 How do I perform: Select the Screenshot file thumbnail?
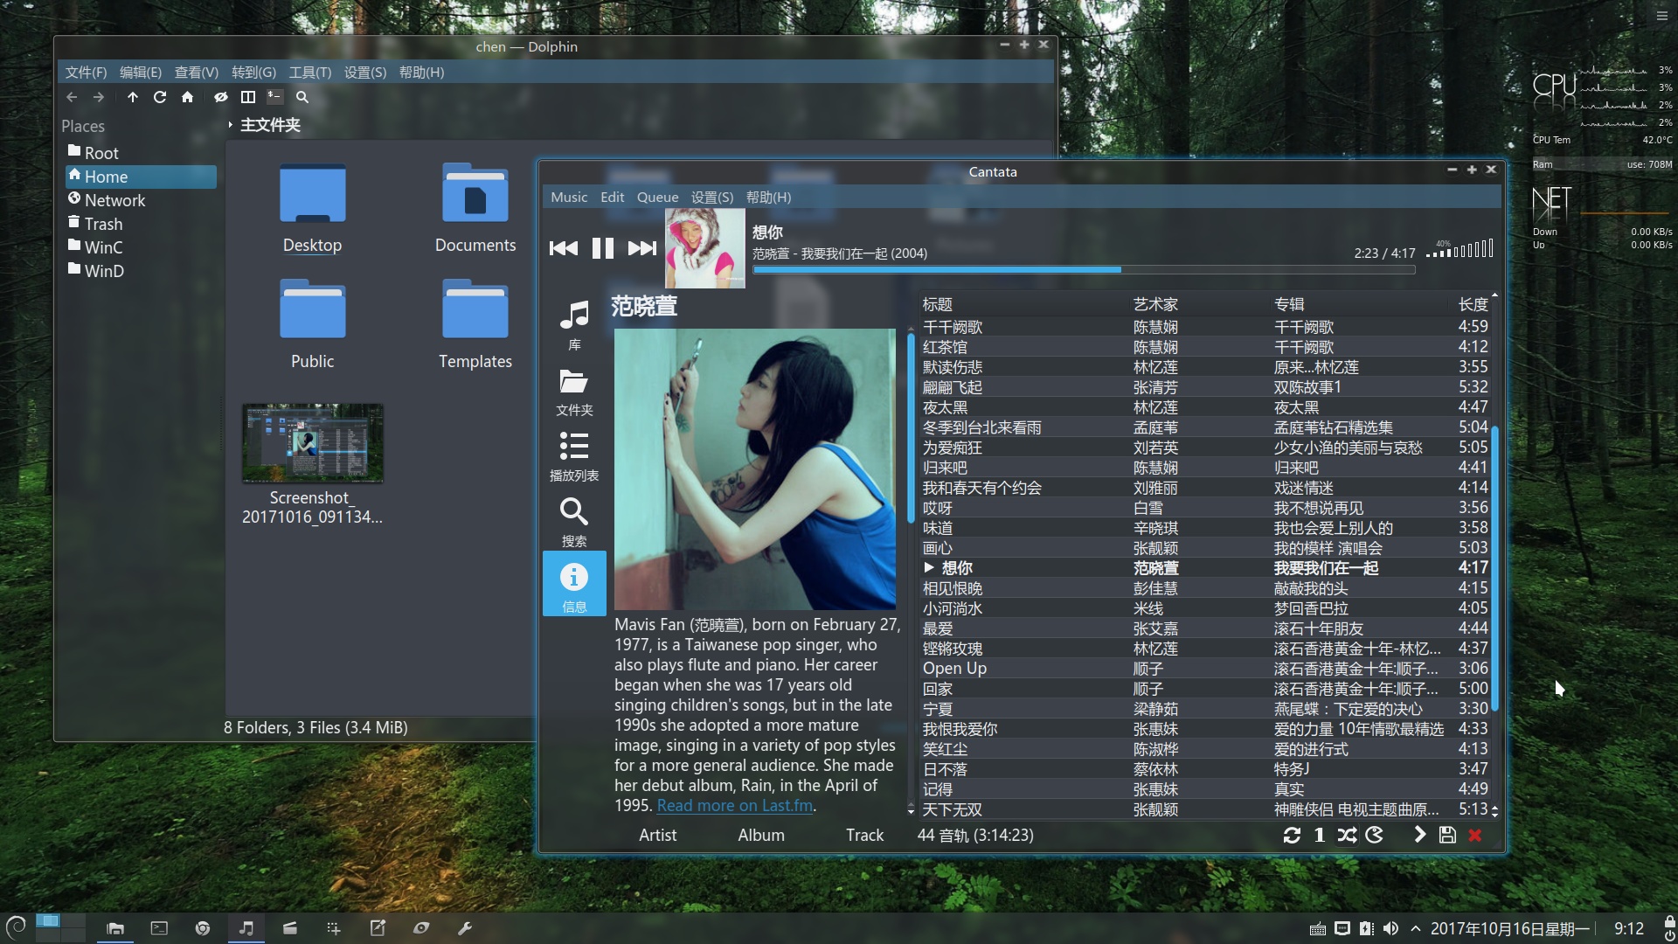pyautogui.click(x=313, y=443)
